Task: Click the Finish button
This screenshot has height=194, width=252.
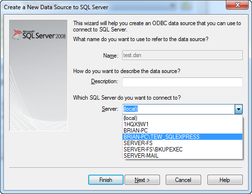Action: pos(106,179)
